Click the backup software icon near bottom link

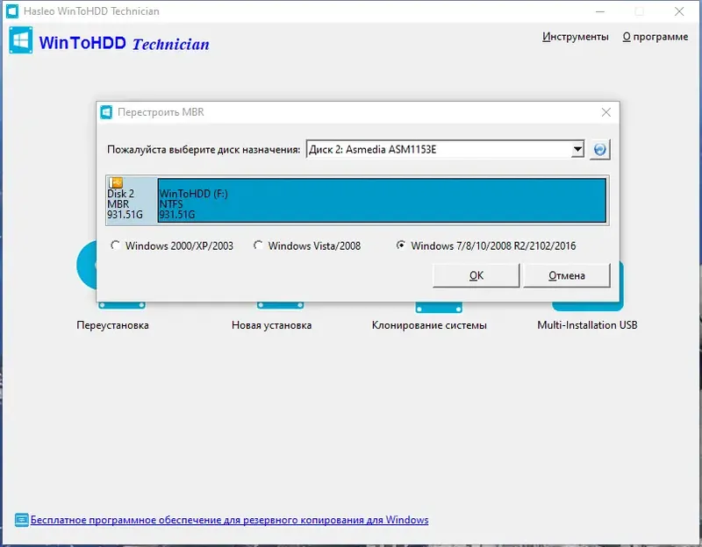coord(21,520)
